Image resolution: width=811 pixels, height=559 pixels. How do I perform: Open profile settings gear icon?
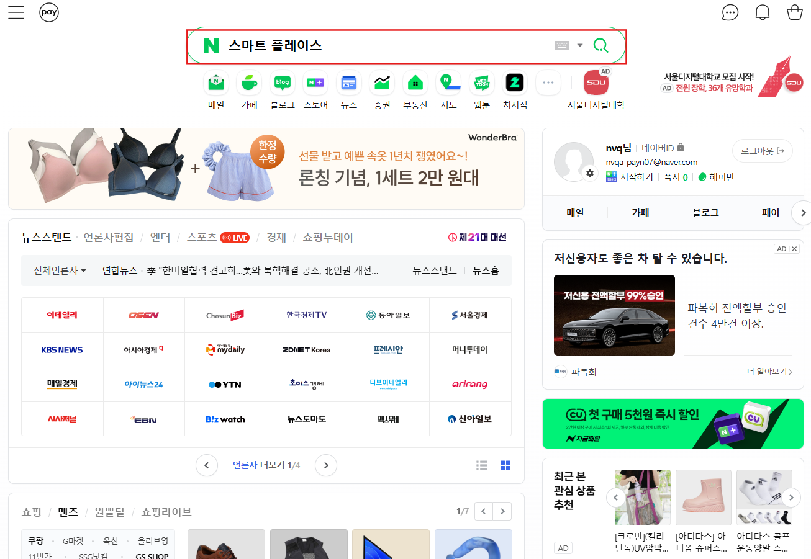tap(589, 173)
